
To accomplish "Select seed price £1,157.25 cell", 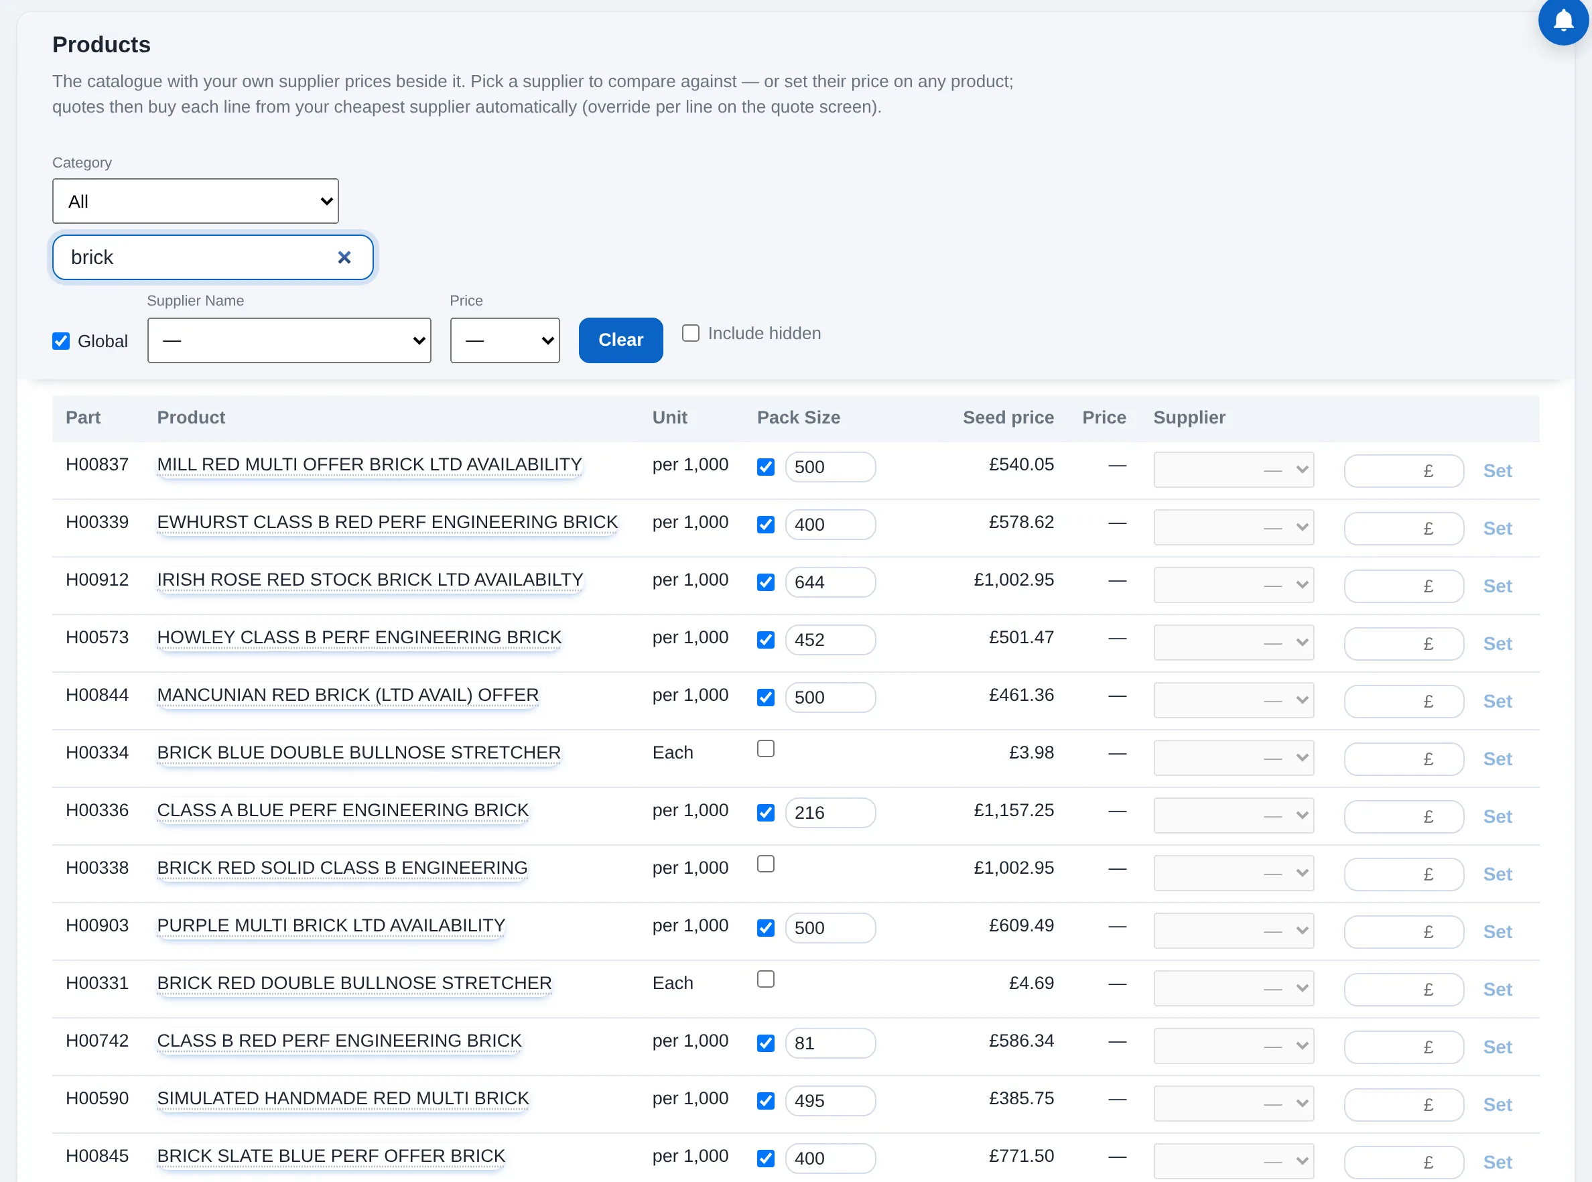I will click(1013, 811).
